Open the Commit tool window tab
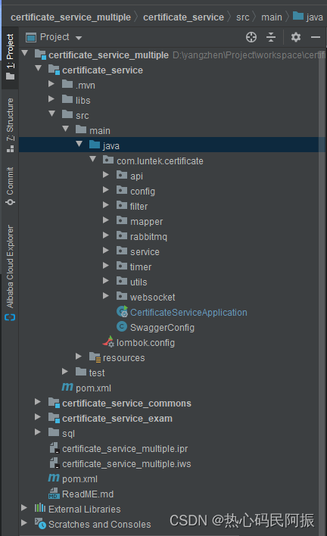 point(10,186)
